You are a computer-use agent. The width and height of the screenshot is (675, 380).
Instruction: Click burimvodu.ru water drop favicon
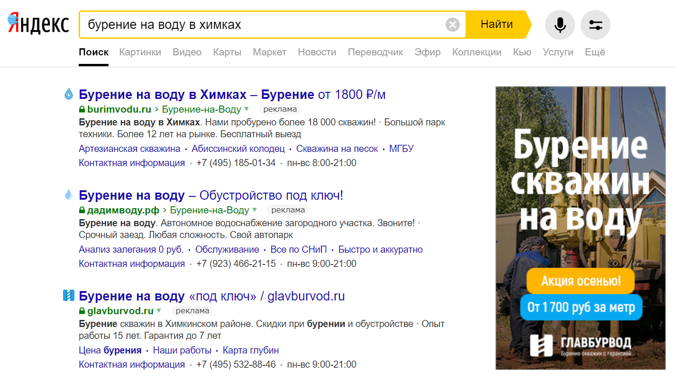69,94
